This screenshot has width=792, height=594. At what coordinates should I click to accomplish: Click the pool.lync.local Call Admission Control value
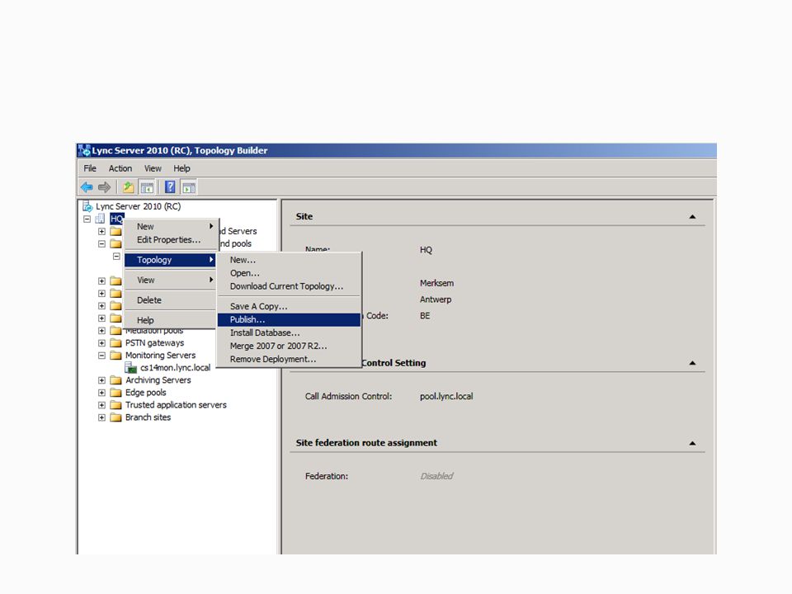click(x=446, y=397)
